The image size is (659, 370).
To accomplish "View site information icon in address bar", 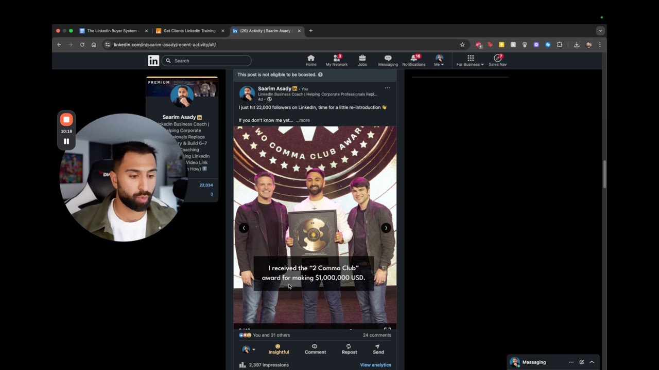I will tap(108, 45).
